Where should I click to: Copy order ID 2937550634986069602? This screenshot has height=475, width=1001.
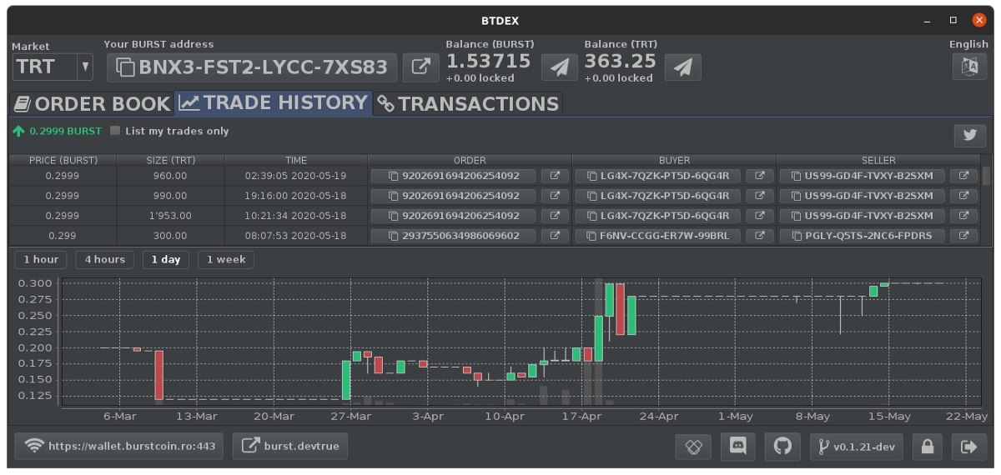click(x=453, y=236)
